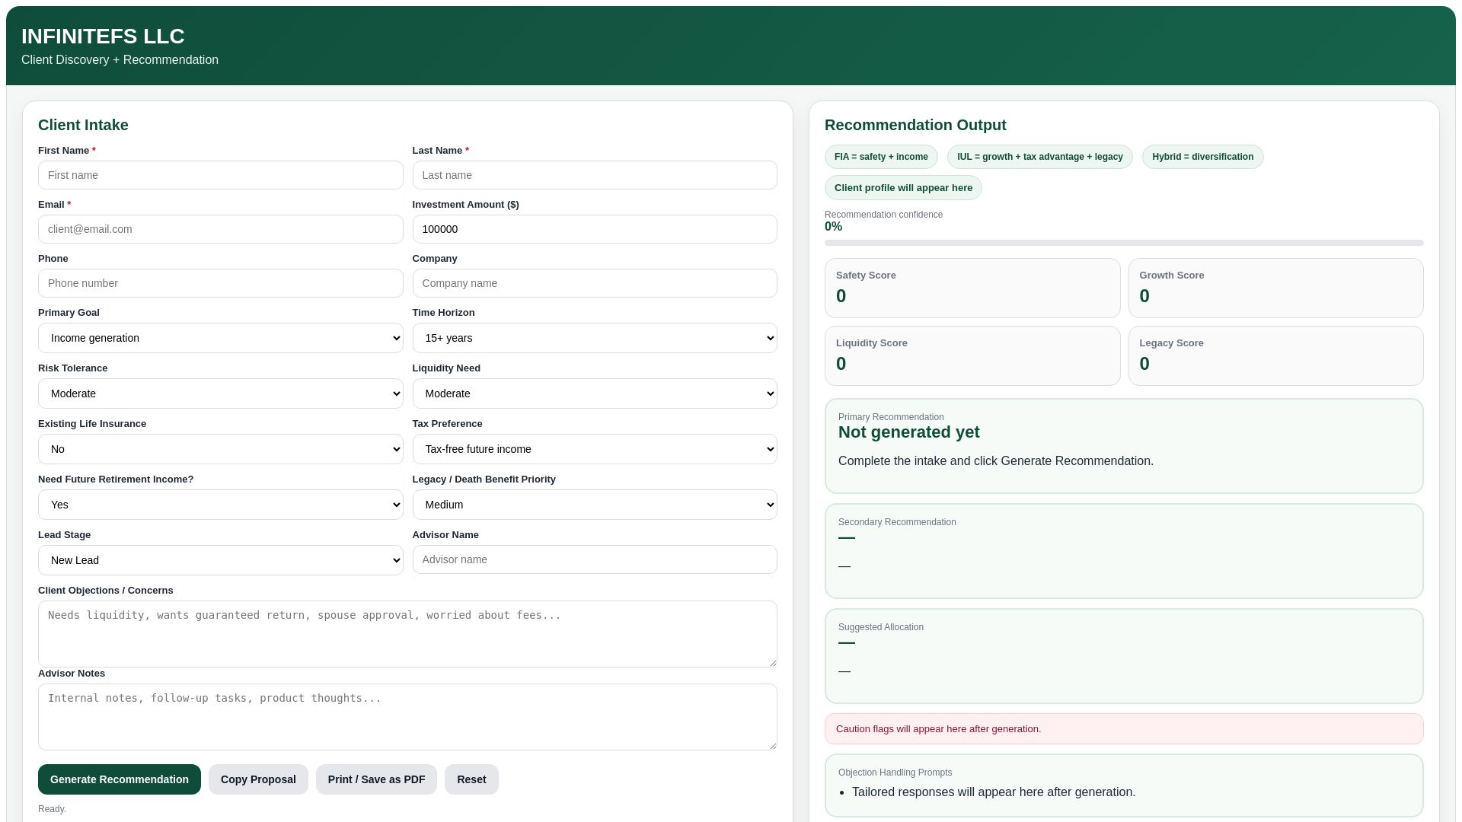Viewport: 1462px width, 822px height.
Task: Click the IUL = growth + tax advantage chip
Action: pyautogui.click(x=1039, y=157)
